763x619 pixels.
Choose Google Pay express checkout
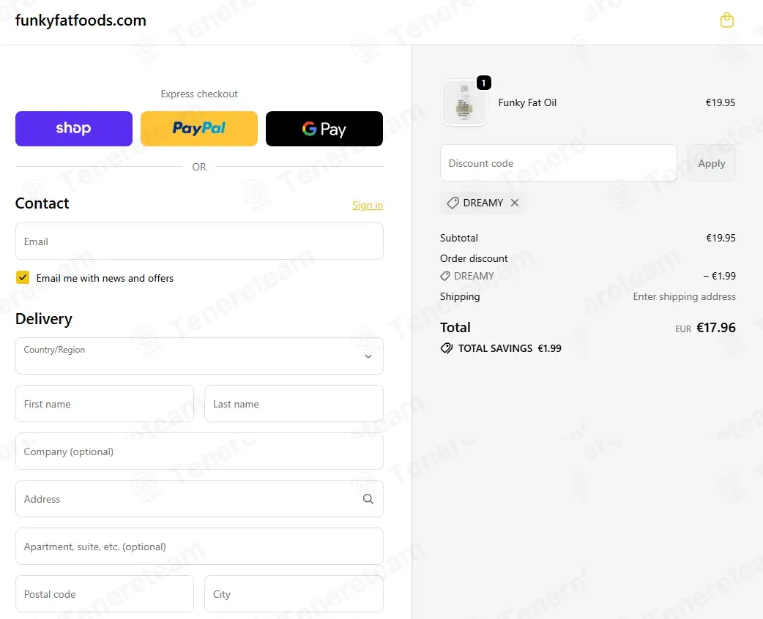(324, 128)
